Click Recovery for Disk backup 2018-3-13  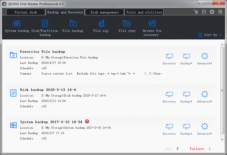pyautogui.click(x=169, y=97)
